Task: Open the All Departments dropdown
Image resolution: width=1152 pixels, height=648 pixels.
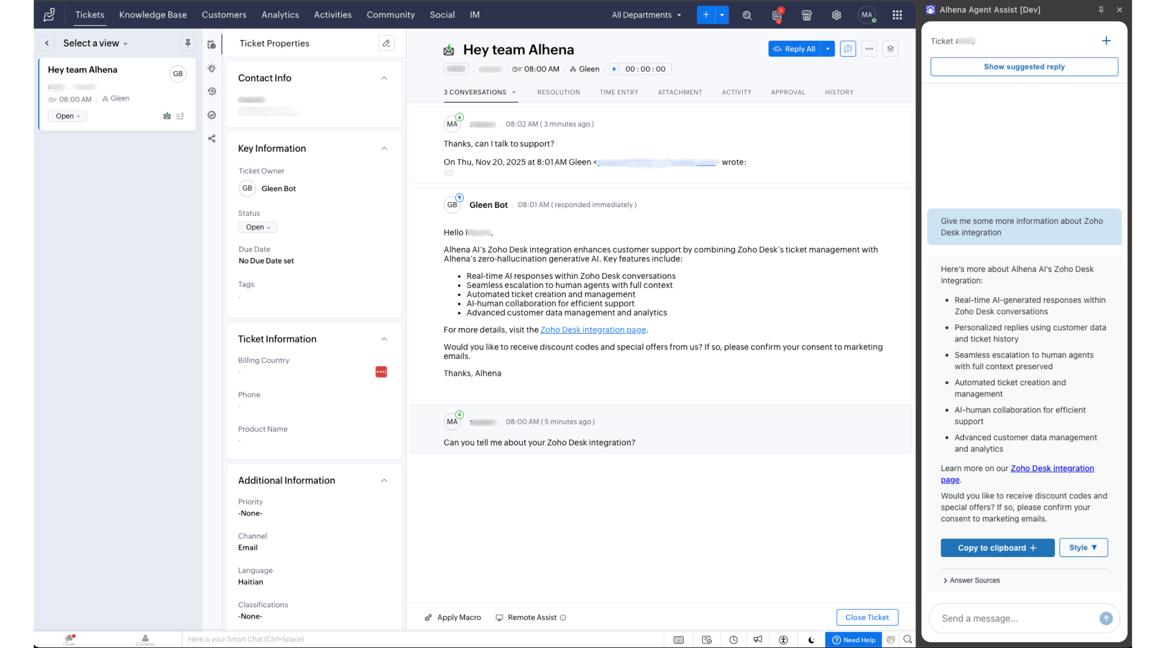Action: [645, 15]
